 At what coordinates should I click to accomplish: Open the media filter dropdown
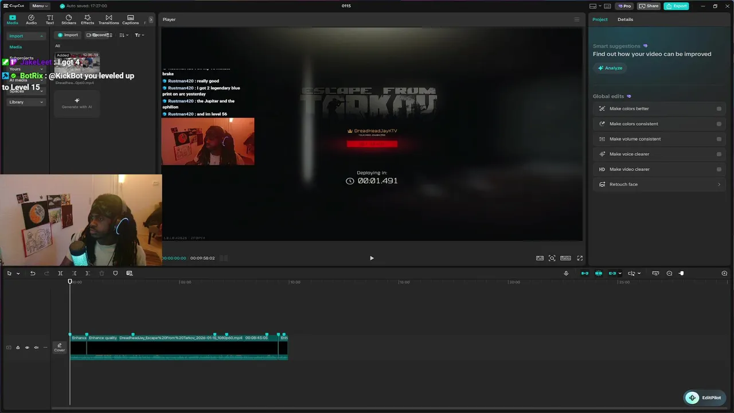pos(139,35)
